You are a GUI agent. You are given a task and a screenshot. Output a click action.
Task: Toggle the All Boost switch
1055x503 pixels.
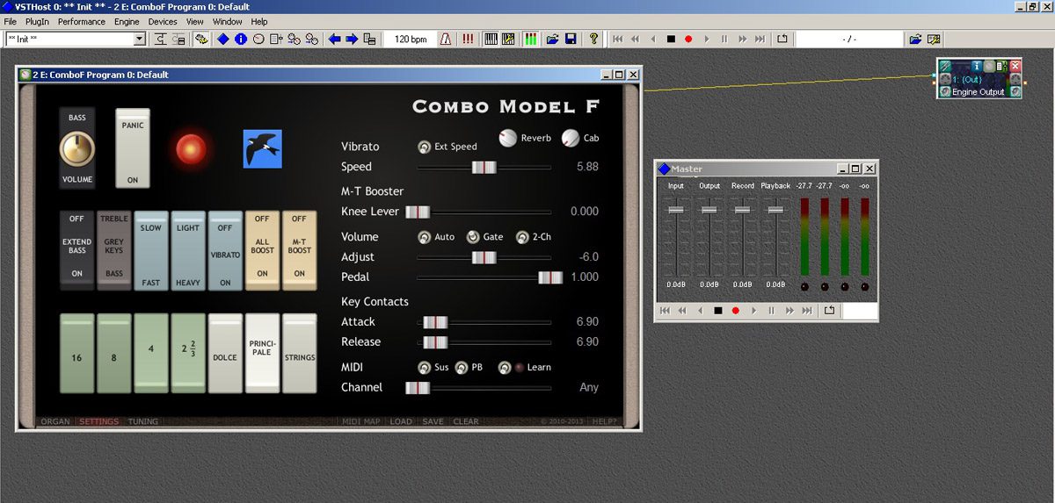coord(262,250)
